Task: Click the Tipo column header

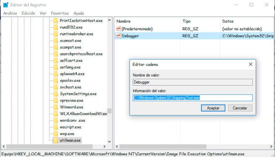Action: (x=186, y=21)
